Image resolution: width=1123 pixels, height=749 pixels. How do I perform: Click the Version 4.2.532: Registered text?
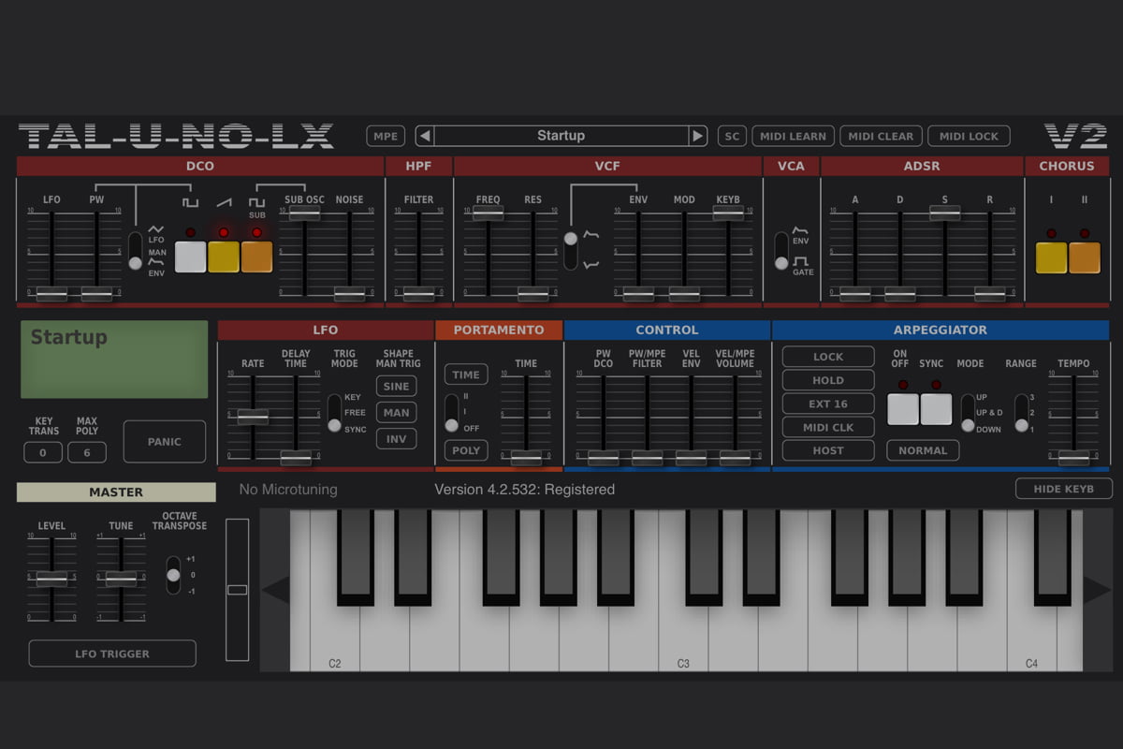pyautogui.click(x=525, y=490)
